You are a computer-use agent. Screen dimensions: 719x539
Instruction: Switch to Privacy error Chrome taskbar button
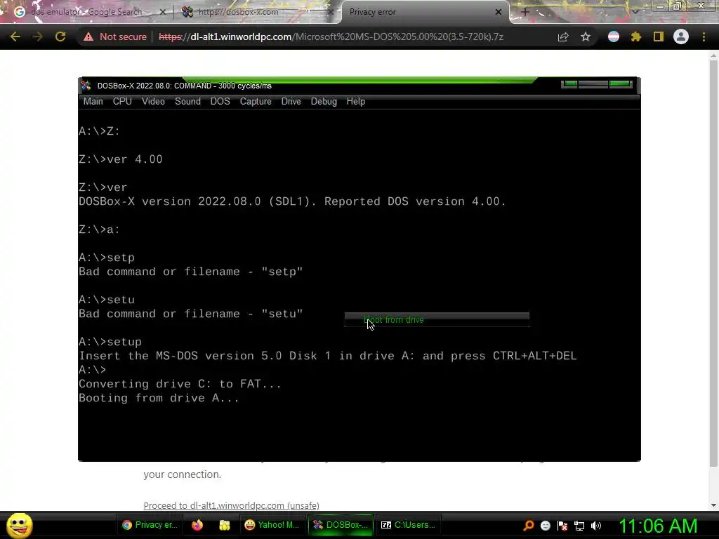(151, 525)
